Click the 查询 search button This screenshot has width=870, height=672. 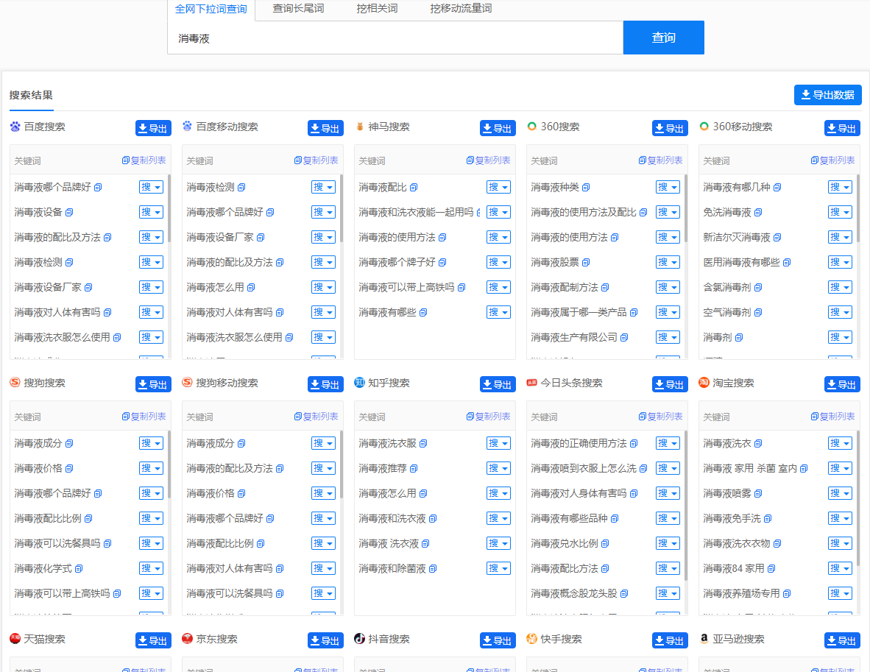pos(664,38)
